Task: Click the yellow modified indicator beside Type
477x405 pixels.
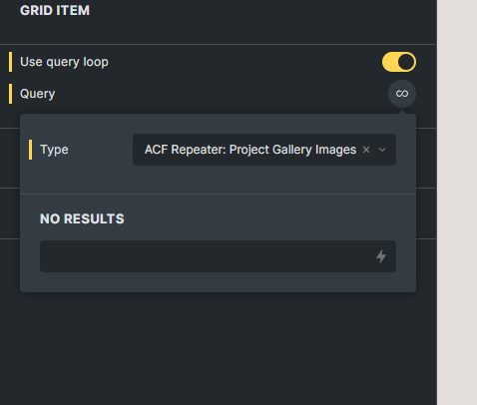Action: click(31, 150)
